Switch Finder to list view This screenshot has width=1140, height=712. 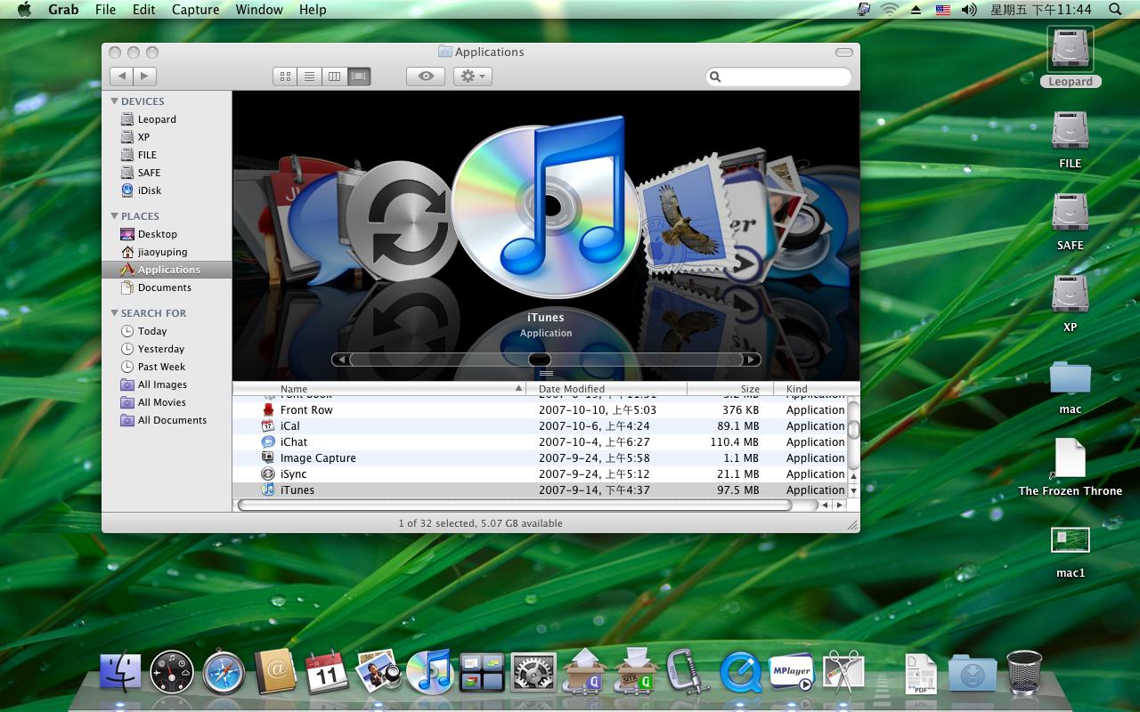(309, 77)
